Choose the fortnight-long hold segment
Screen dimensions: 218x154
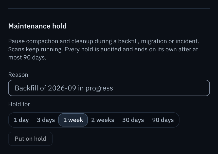pyautogui.click(x=103, y=120)
